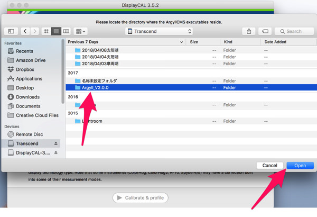Select Downloads in the Favorites sidebar

tap(27, 97)
